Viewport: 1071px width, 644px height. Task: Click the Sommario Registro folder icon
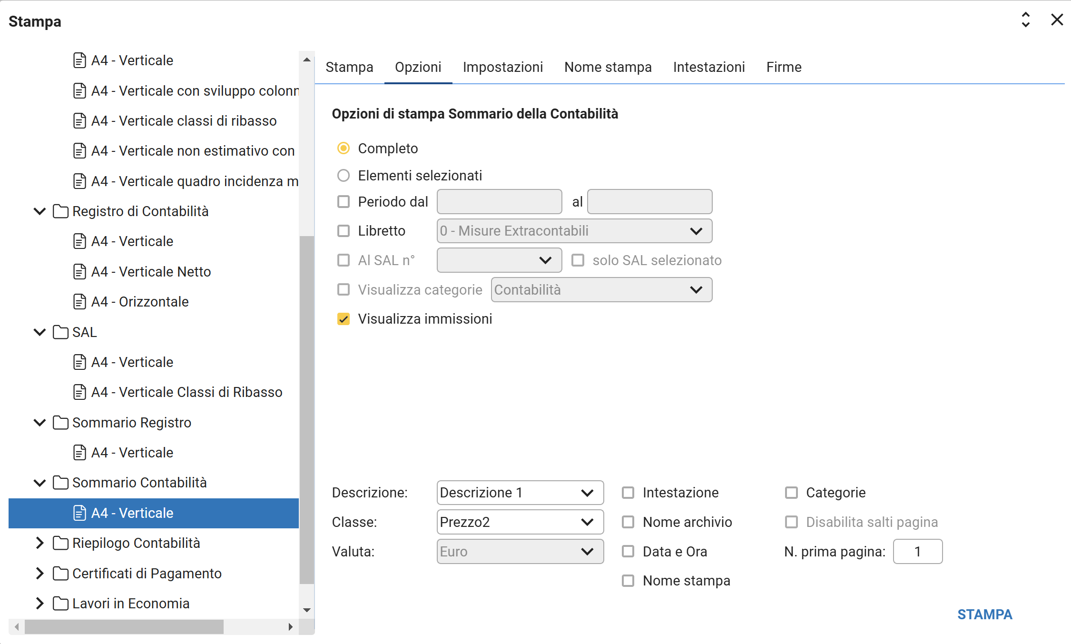[x=60, y=423]
